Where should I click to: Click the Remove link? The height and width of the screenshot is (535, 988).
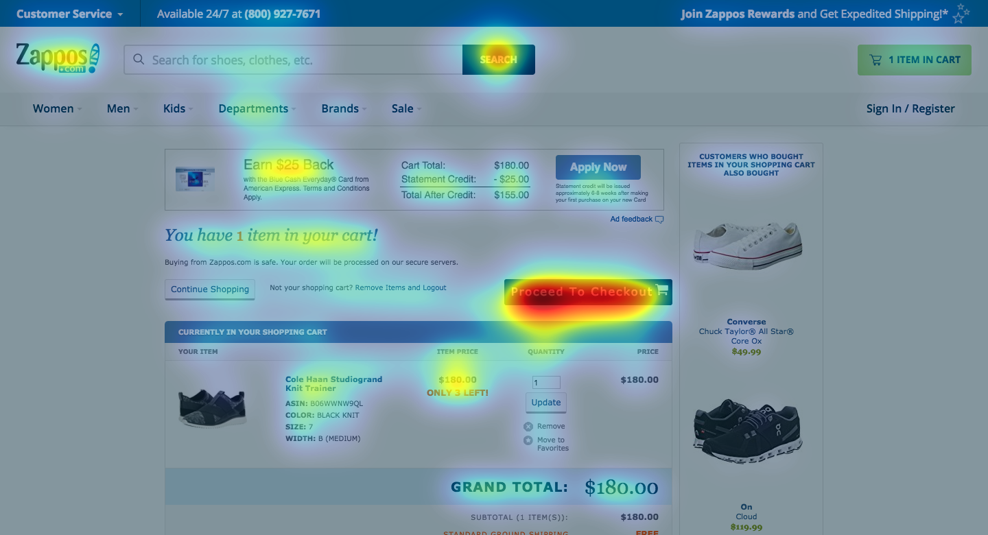coord(551,426)
